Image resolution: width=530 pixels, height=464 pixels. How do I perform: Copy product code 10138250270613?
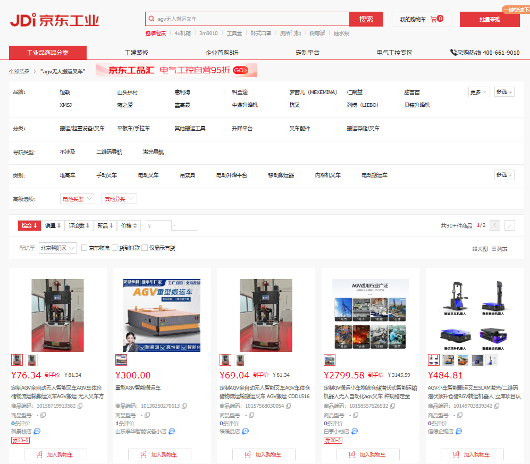[184, 406]
